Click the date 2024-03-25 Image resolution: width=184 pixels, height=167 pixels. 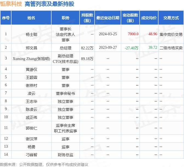pos(108,34)
